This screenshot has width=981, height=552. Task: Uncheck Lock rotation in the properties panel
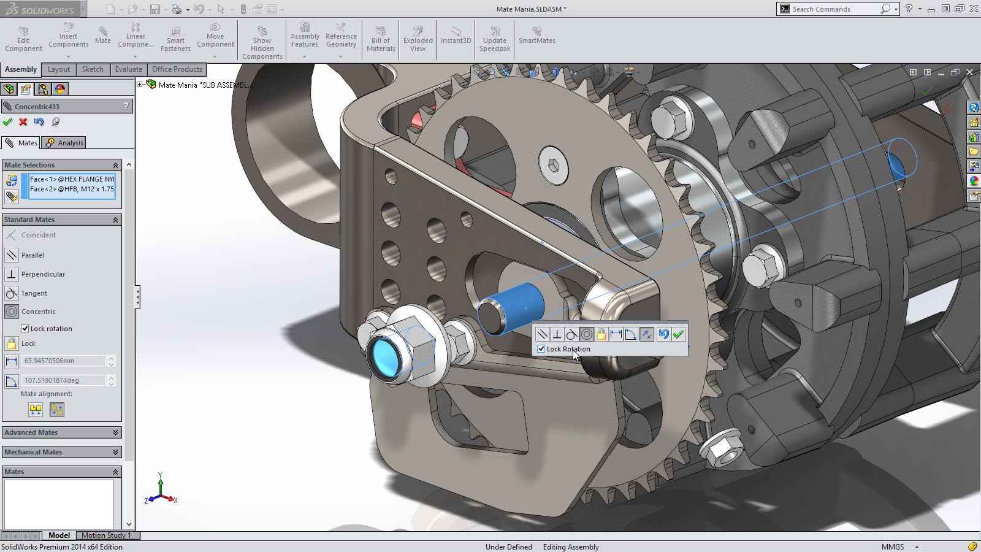(25, 328)
